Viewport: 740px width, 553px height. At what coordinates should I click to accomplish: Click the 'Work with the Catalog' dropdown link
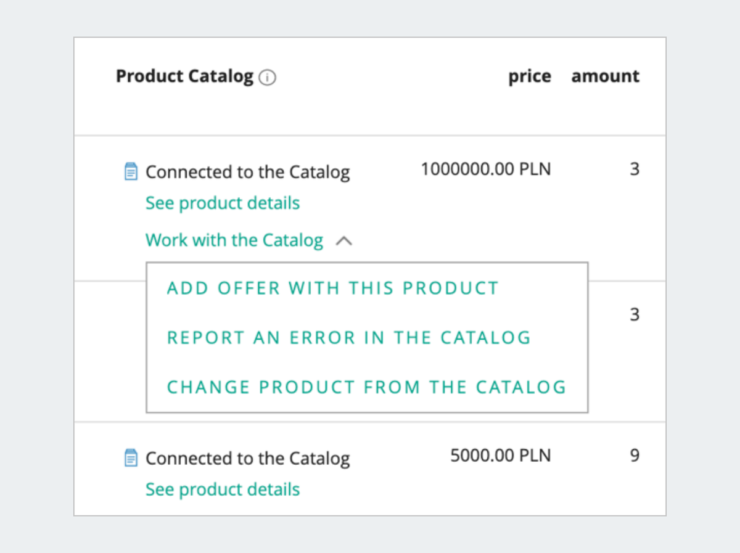tap(234, 240)
